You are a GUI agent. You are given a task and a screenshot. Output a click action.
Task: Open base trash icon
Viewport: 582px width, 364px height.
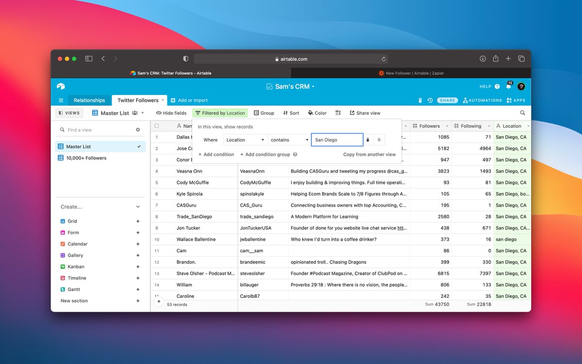420,100
